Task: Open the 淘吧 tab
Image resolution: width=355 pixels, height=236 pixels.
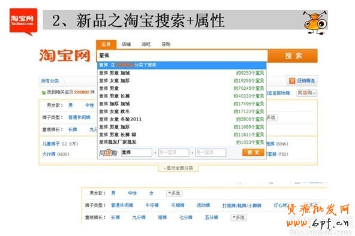Action: click(x=146, y=44)
